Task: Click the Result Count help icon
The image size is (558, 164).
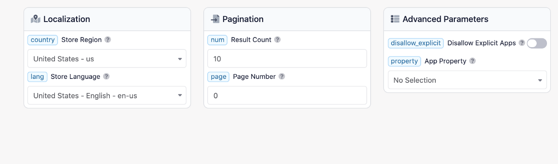Action: (x=277, y=40)
